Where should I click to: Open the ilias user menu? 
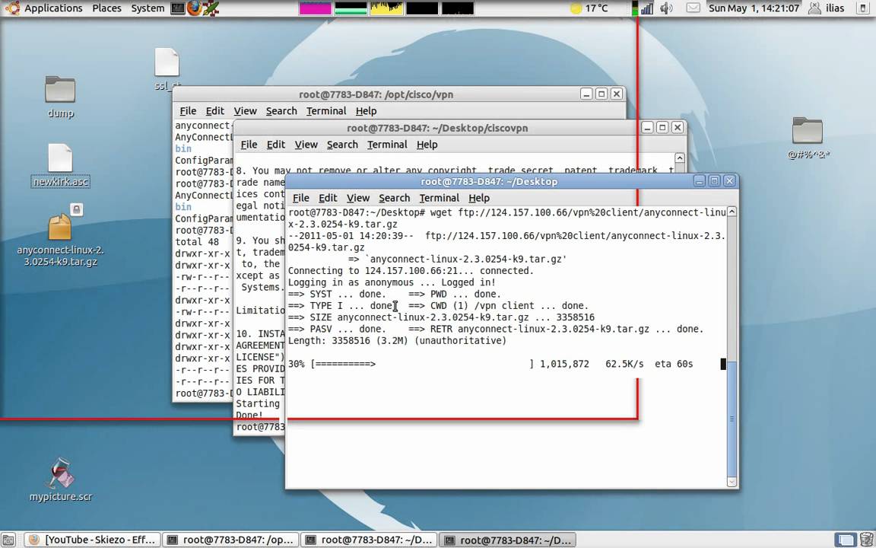[x=827, y=8]
